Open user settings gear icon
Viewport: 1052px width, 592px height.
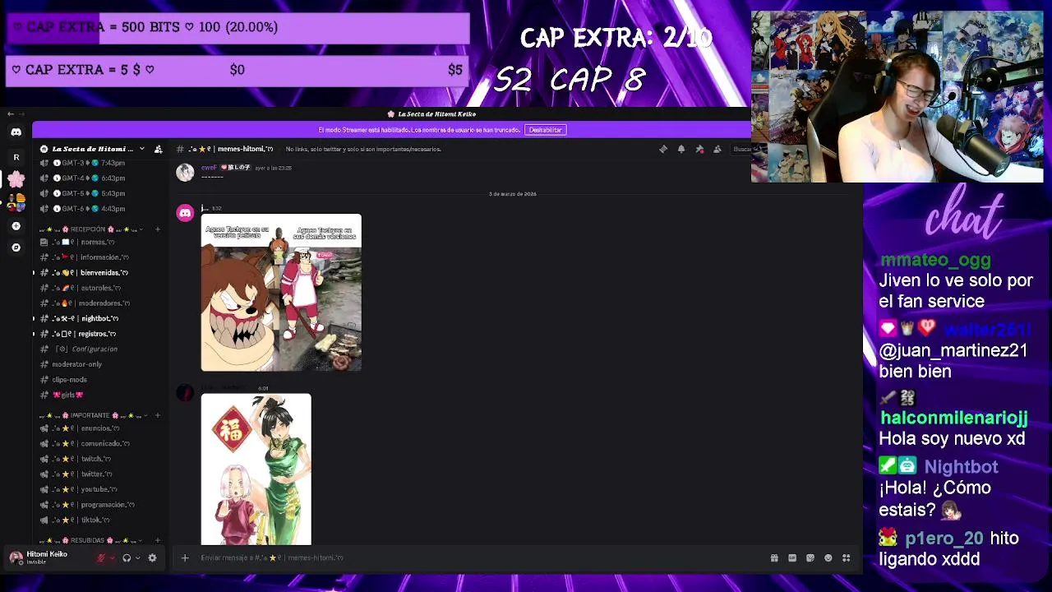152,557
